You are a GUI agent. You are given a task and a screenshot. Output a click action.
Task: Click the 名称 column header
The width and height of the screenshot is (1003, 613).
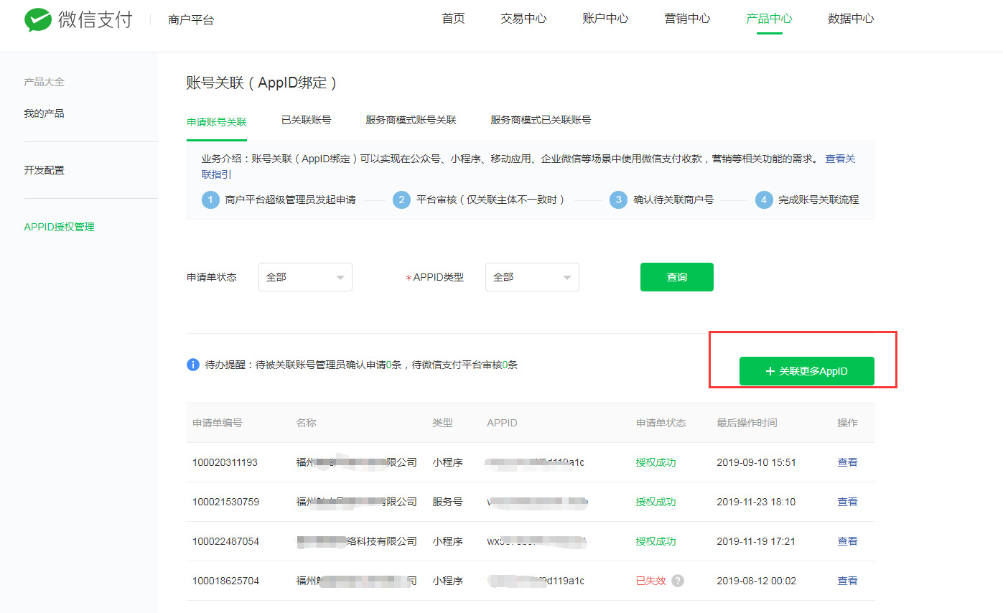tap(306, 423)
